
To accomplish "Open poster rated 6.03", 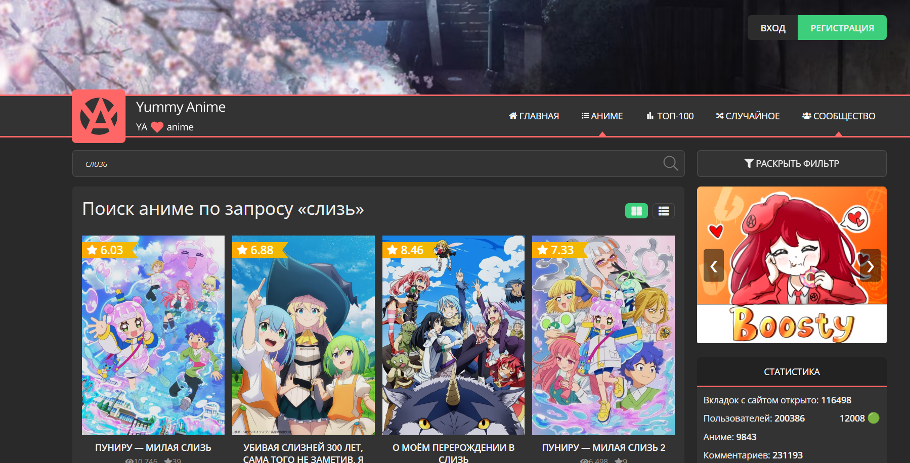I will [x=153, y=335].
